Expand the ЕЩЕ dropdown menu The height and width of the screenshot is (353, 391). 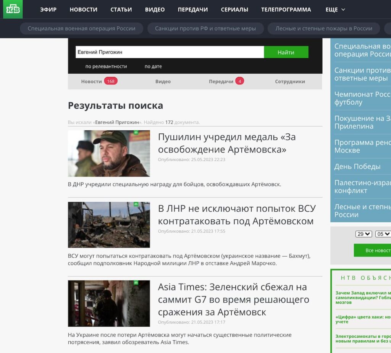pyautogui.click(x=335, y=10)
